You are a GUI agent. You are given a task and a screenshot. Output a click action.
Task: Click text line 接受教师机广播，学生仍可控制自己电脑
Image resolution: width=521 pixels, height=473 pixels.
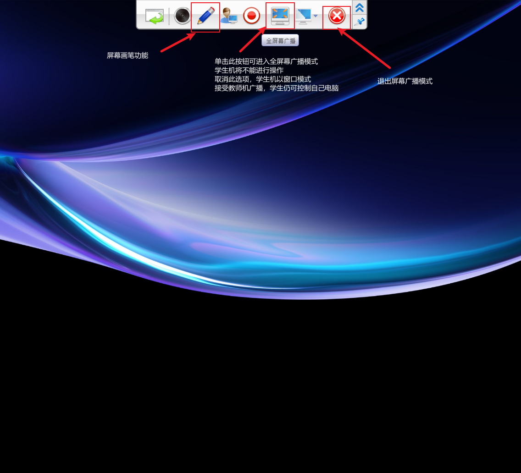(276, 88)
